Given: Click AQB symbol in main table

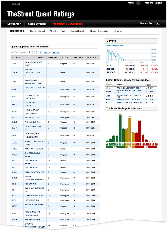Looking at the screenshot, I should (x=14, y=82).
